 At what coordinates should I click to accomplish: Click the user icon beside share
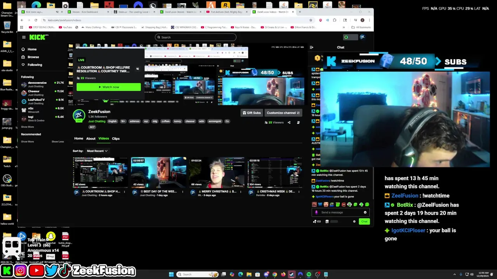pos(298,122)
